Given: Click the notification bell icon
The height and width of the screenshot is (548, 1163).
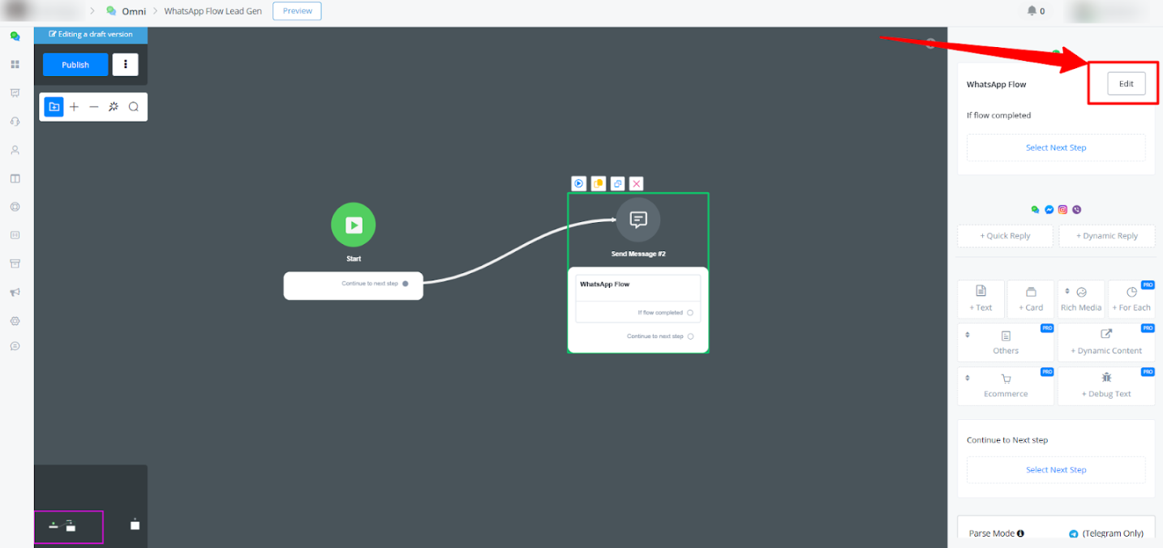Looking at the screenshot, I should point(1032,11).
